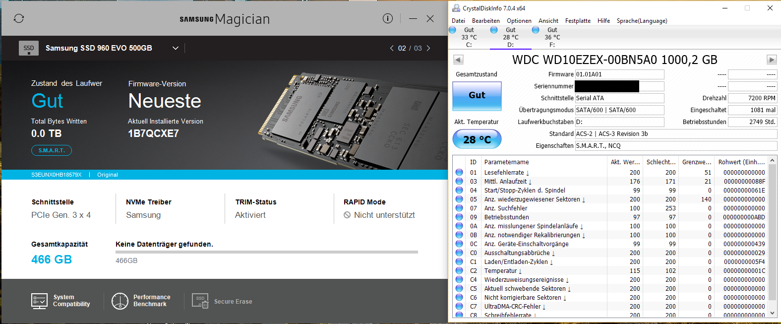The height and width of the screenshot is (324, 781).
Task: Click status orb for Mittl. Anlaufzeit row
Action: (x=459, y=181)
